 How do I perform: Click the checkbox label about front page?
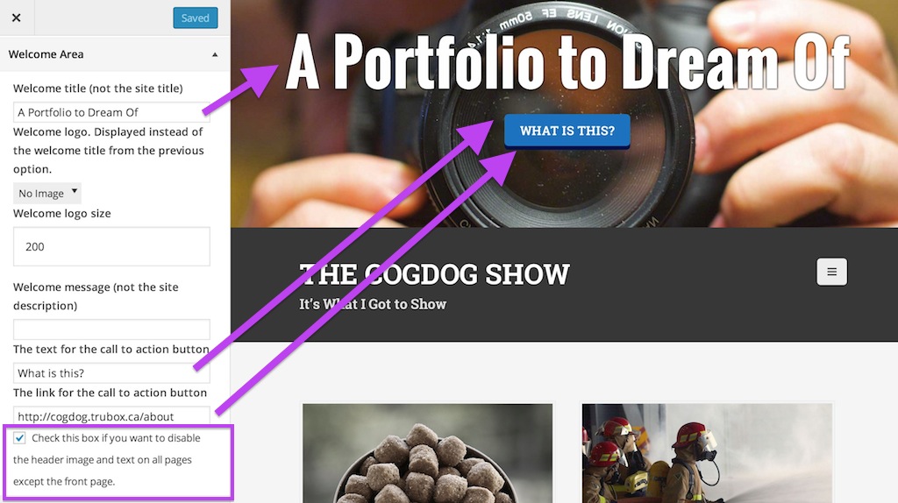pos(108,459)
